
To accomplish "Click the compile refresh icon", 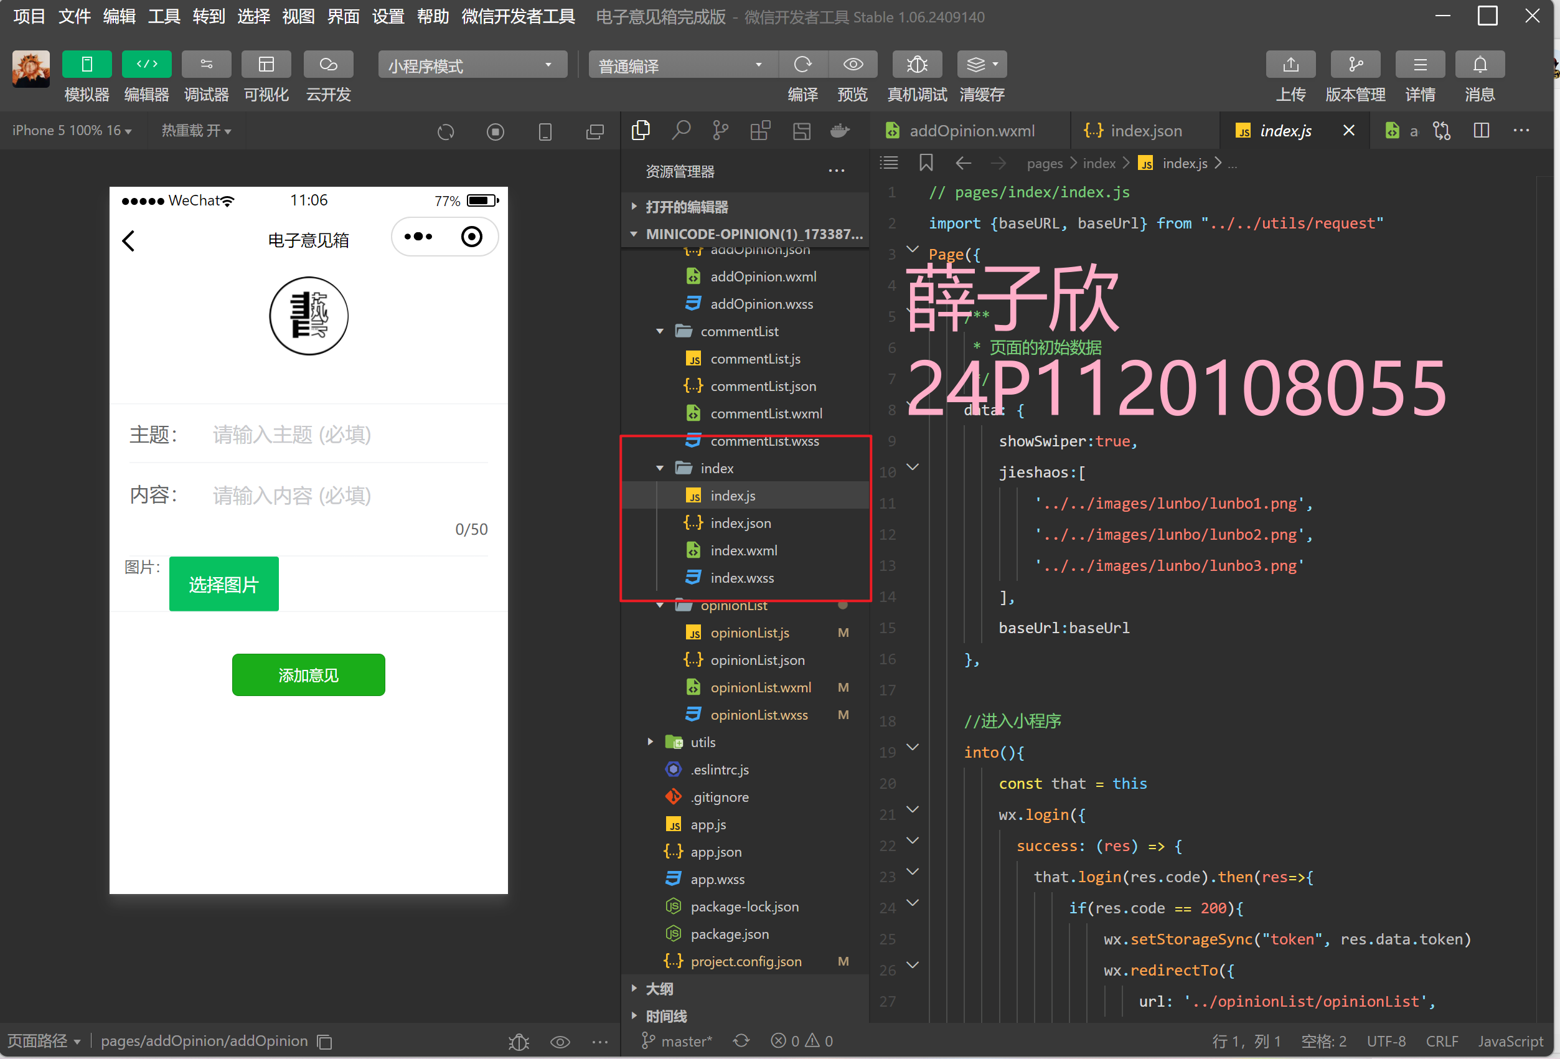I will pyautogui.click(x=803, y=65).
